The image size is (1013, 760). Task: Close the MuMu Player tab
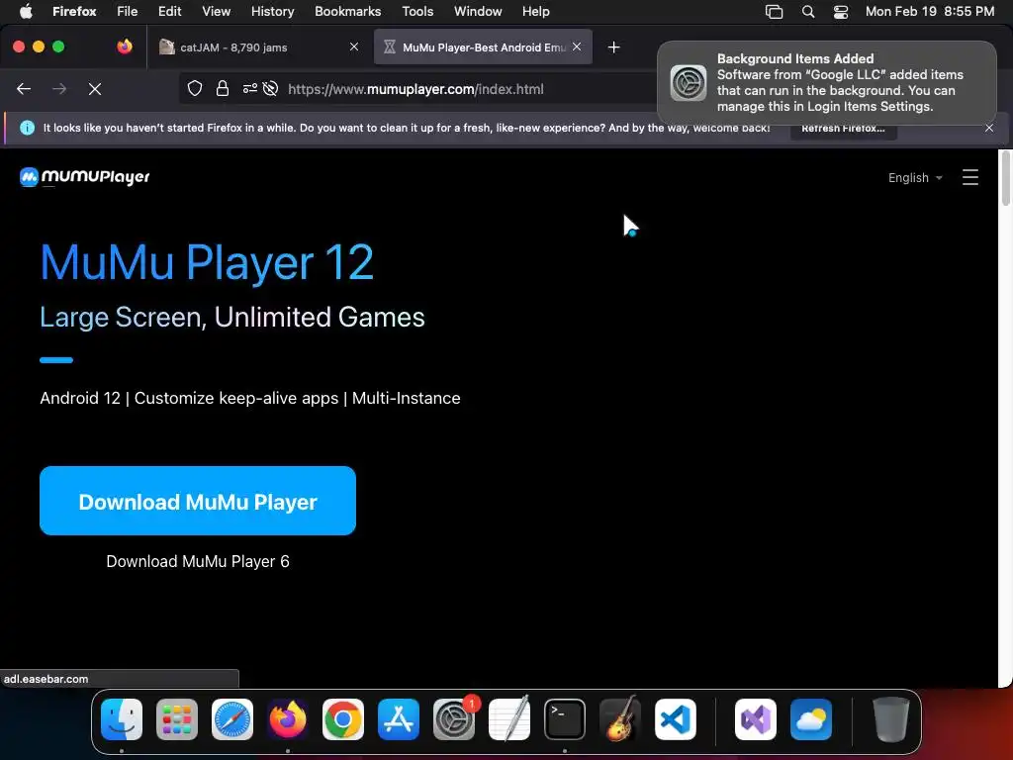pos(577,47)
